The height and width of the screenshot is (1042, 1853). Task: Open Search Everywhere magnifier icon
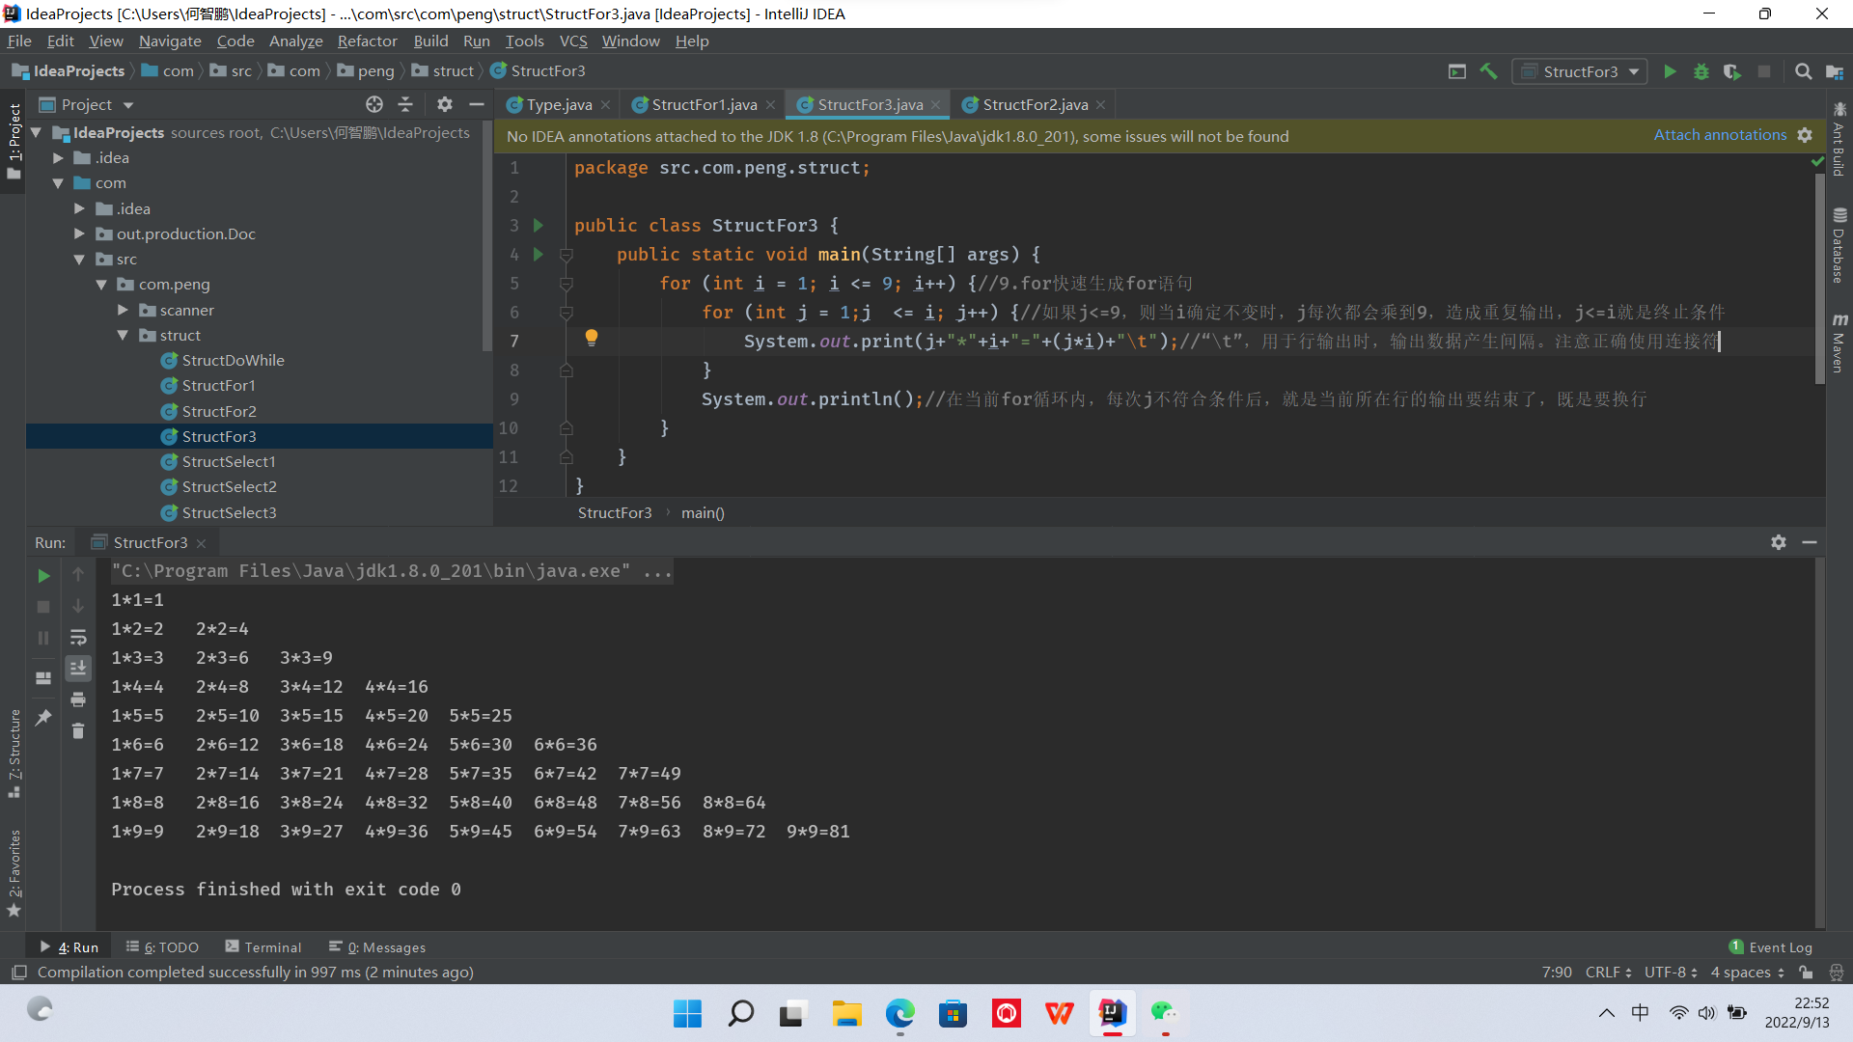[x=1803, y=71]
